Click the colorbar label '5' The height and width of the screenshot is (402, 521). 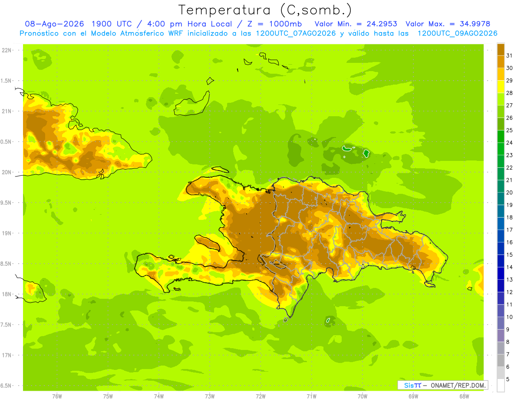click(x=508, y=379)
